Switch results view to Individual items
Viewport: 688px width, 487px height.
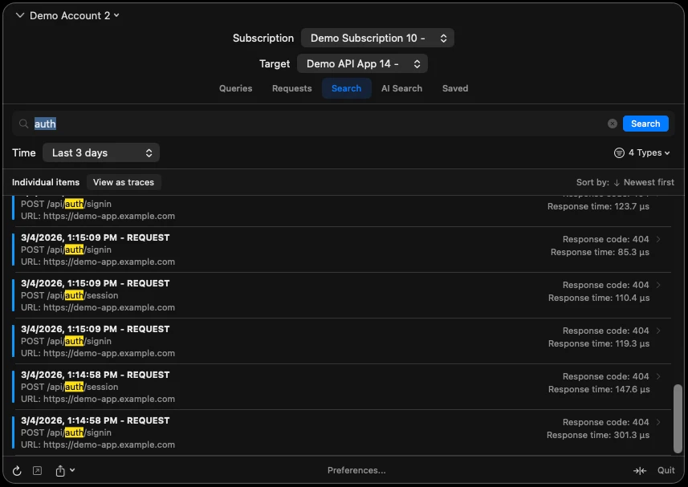point(45,182)
